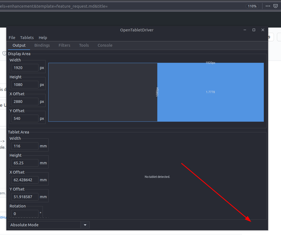281x235 pixels.
Task: Edit the Tablet Rotation field
Action: 24,213
